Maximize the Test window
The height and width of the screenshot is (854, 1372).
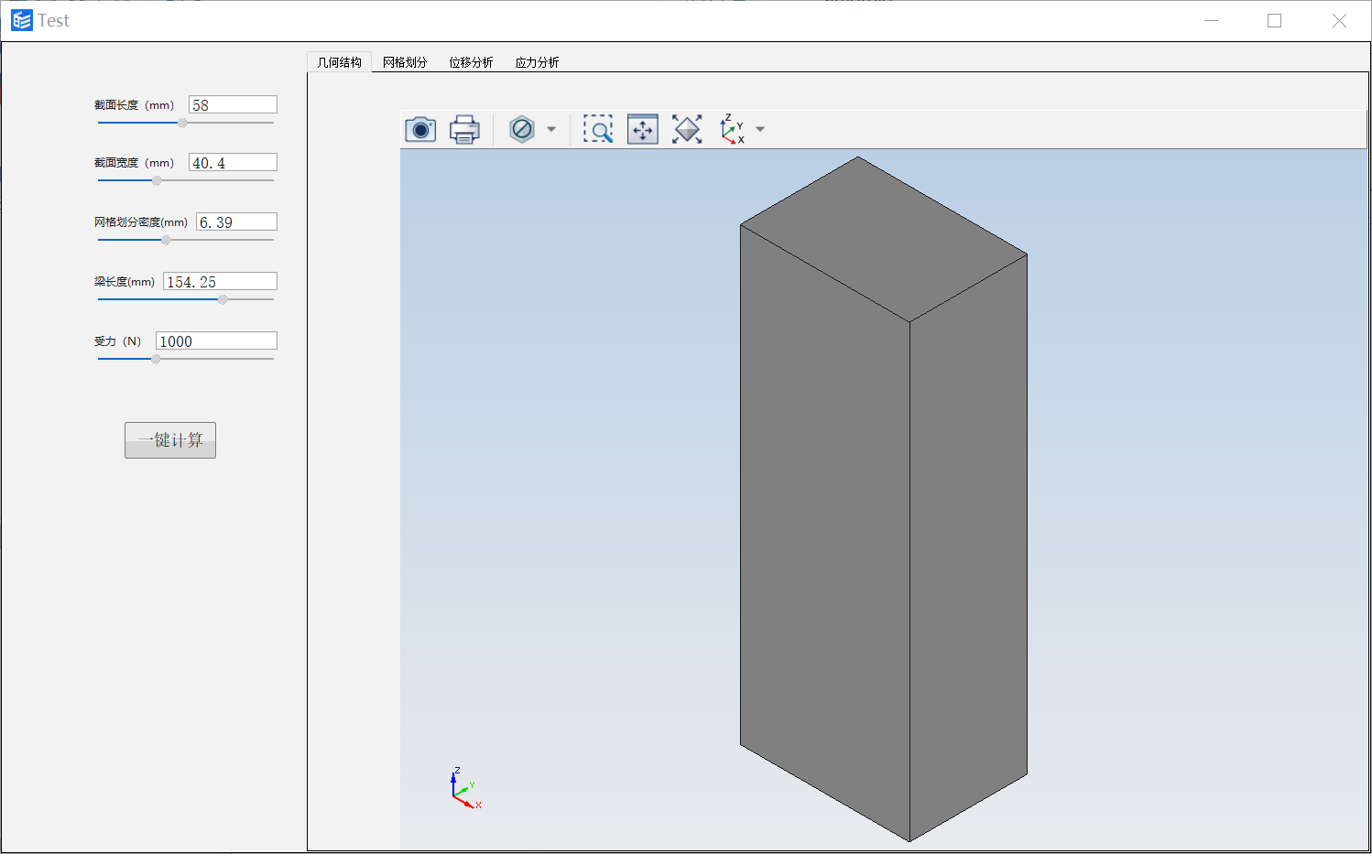(x=1274, y=20)
